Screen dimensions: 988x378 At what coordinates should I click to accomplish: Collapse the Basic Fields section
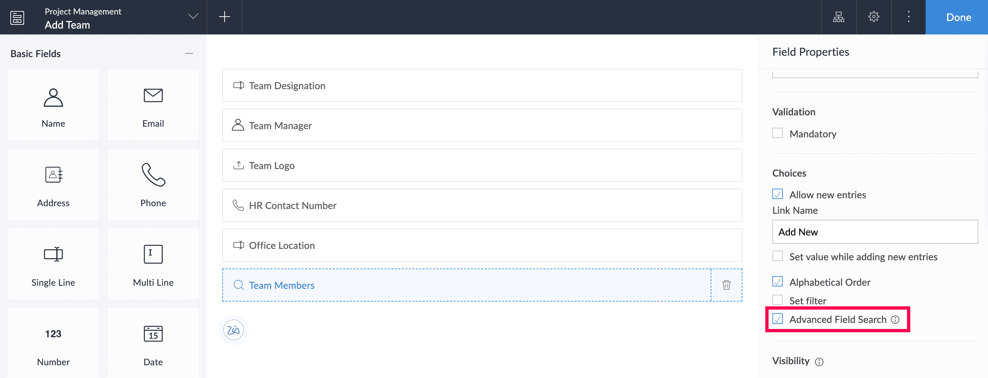[x=189, y=53]
